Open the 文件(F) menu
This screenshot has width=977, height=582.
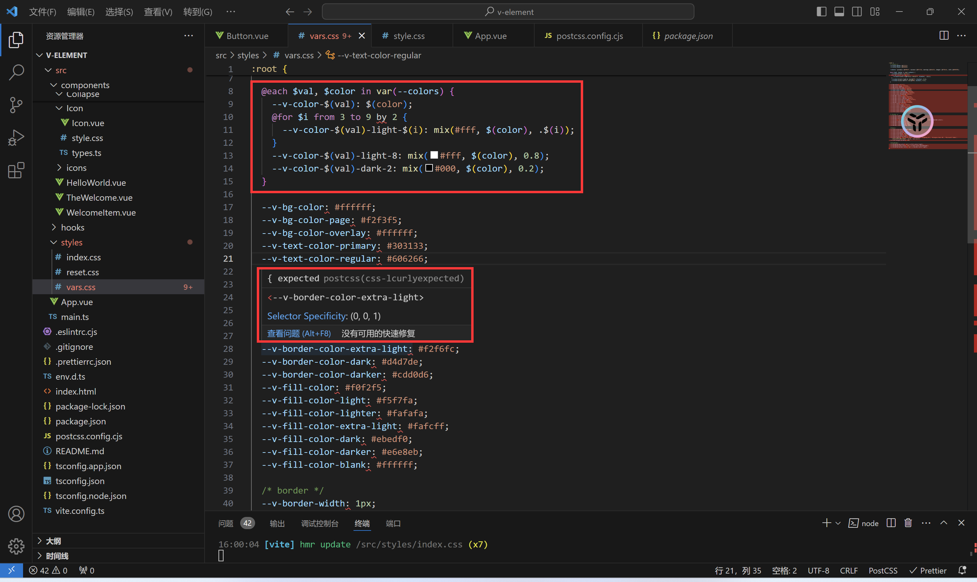[42, 12]
